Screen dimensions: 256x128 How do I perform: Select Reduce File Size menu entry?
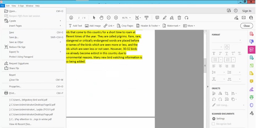tap(34, 47)
